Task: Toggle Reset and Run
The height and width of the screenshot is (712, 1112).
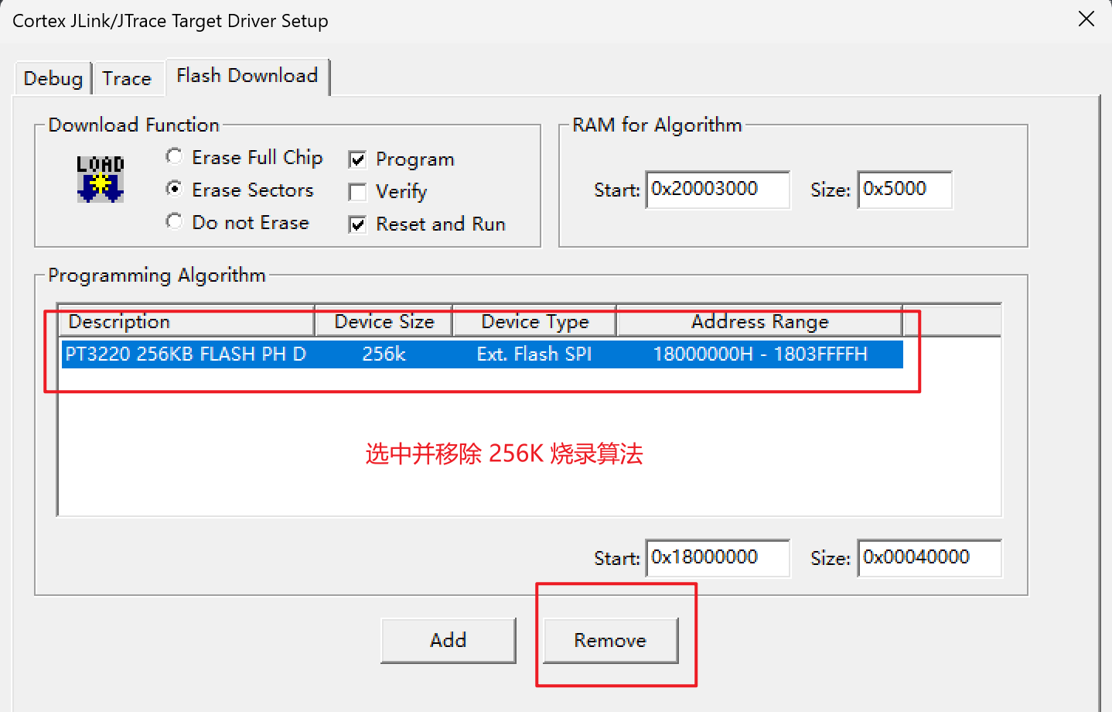Action: pyautogui.click(x=356, y=224)
